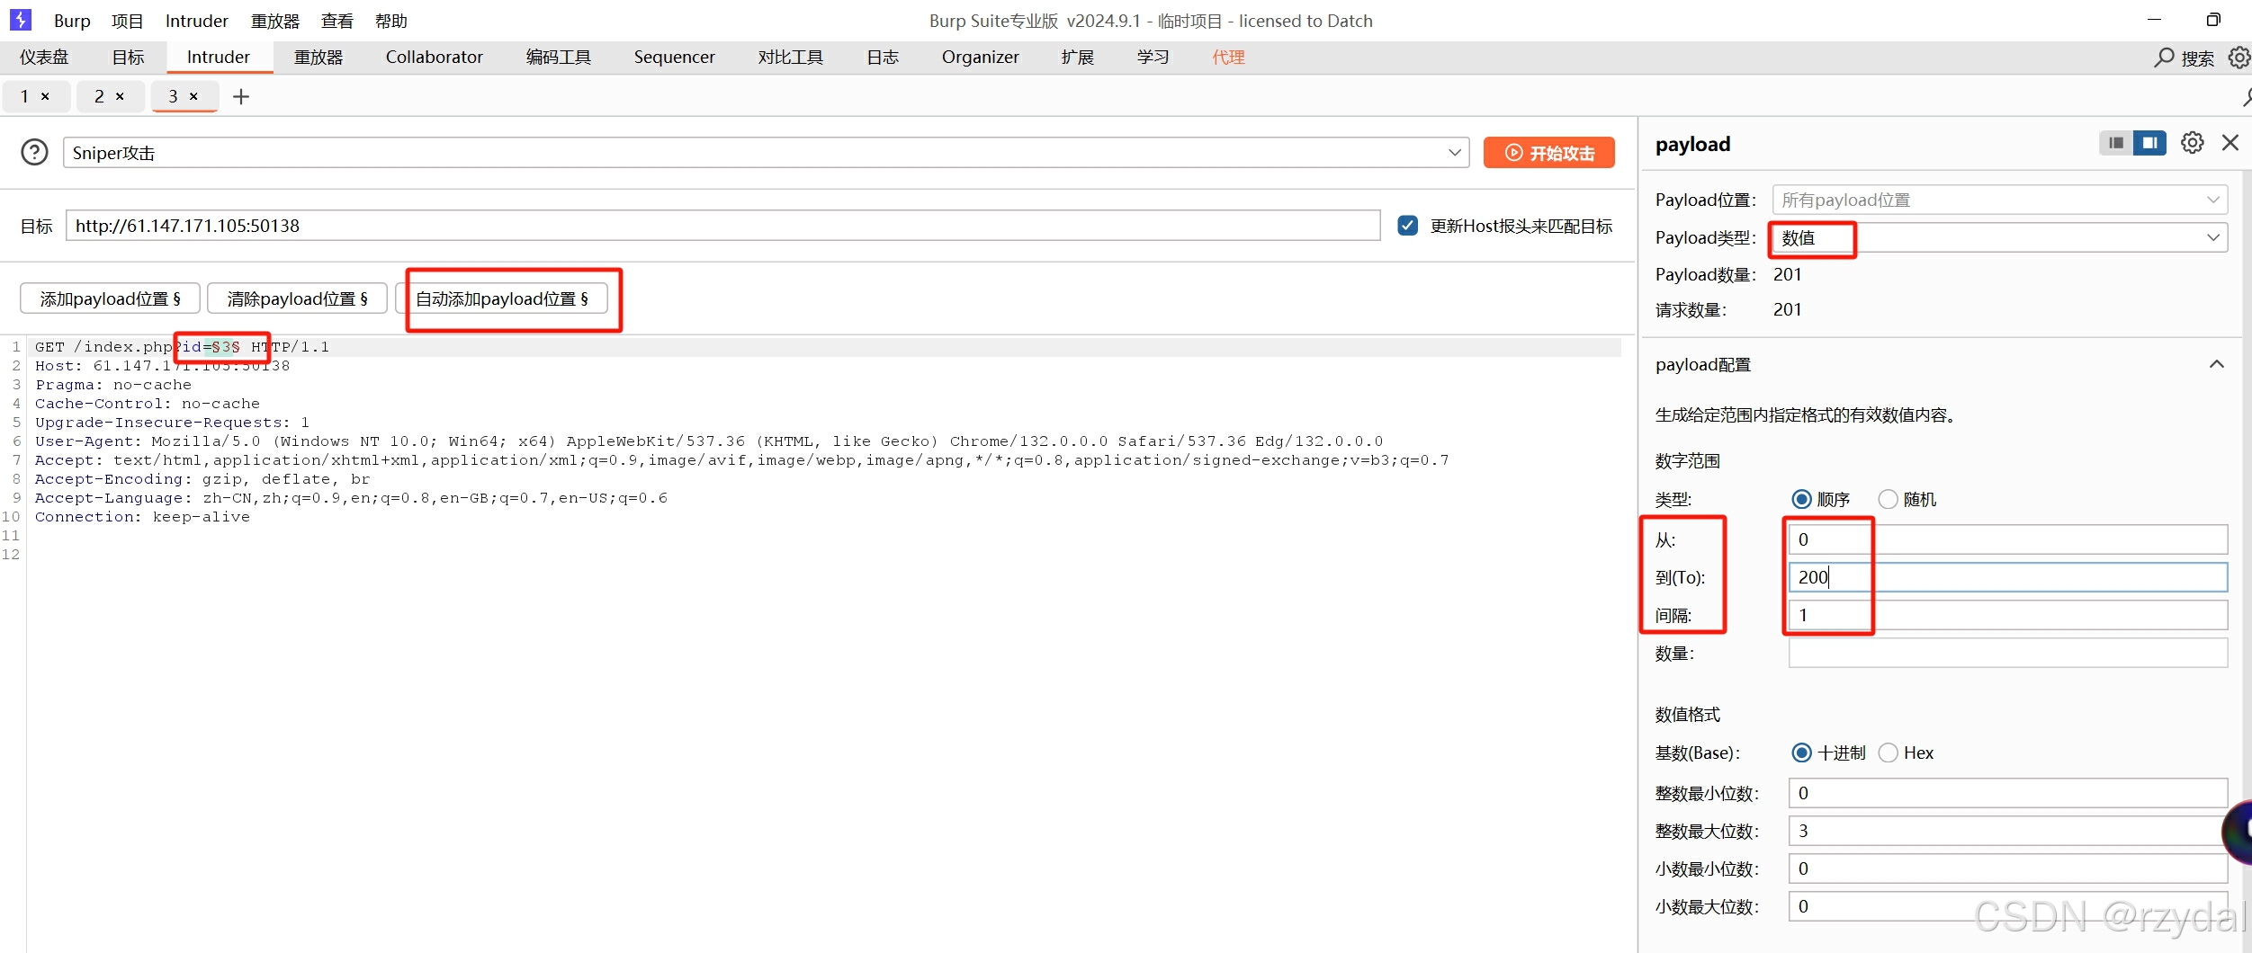
Task: Click the Burp Suite logo icon
Action: pyautogui.click(x=20, y=20)
